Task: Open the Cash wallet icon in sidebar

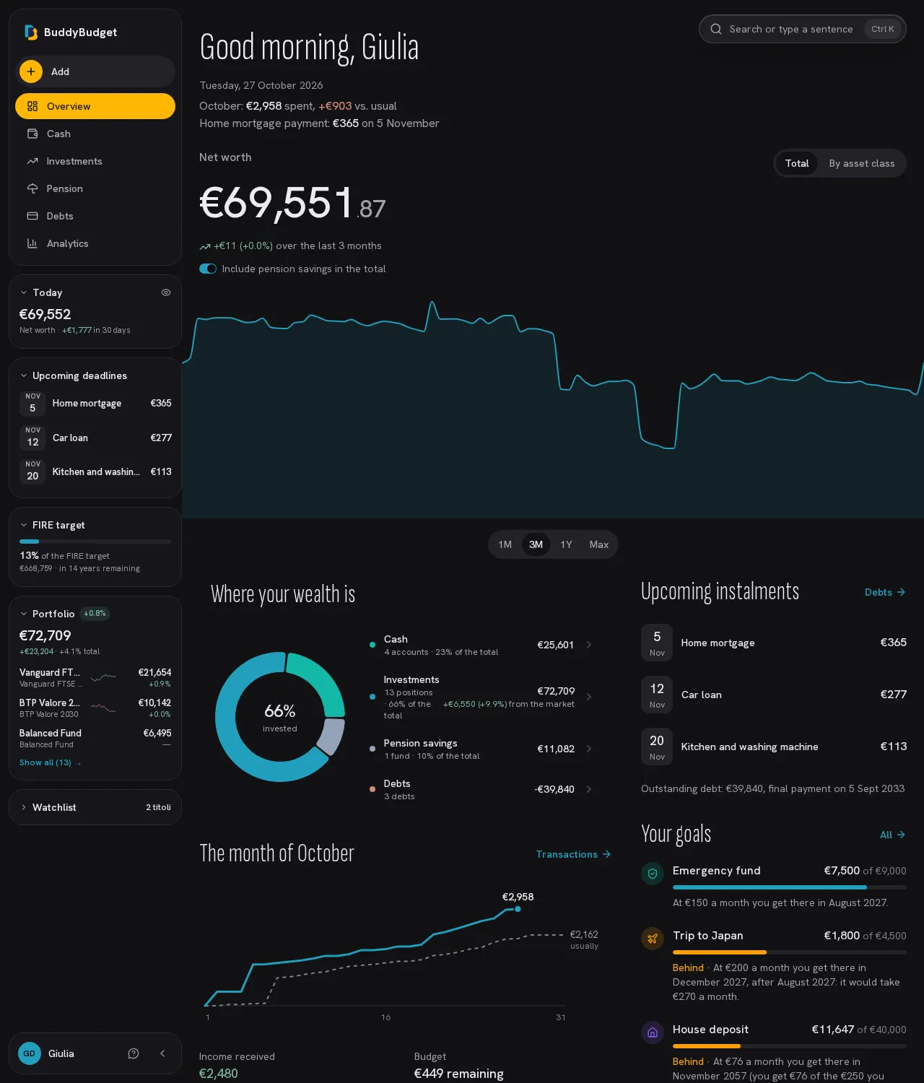Action: [x=32, y=134]
